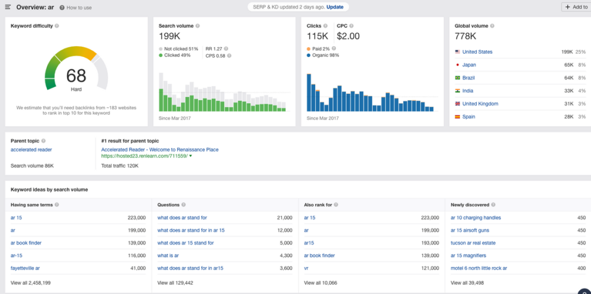Click the Questions info icon
Viewport: 591px width, 294px height.
pos(184,205)
